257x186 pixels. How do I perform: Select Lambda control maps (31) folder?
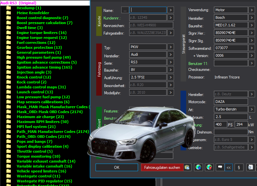[41, 87]
